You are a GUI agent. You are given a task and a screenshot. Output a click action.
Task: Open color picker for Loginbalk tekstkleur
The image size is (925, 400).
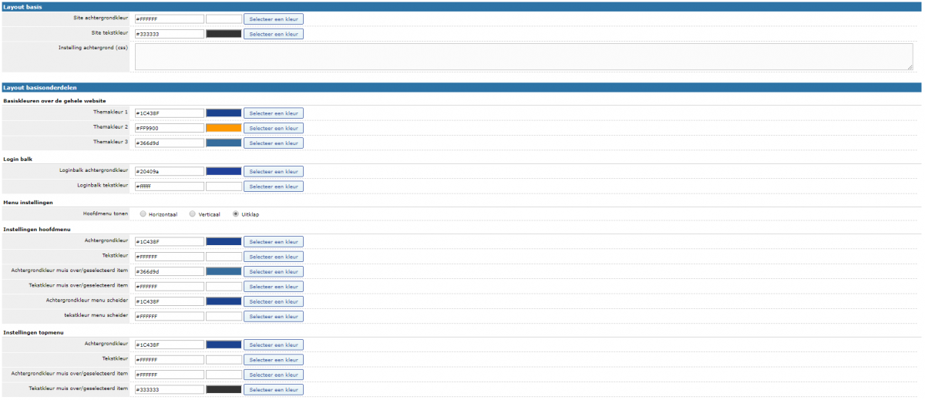274,187
